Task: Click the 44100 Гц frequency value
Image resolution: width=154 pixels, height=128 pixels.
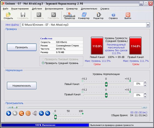Action: point(61,49)
